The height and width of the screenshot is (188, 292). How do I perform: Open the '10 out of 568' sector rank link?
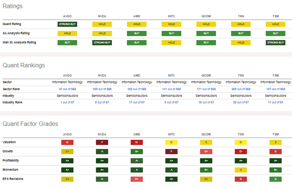point(67,89)
